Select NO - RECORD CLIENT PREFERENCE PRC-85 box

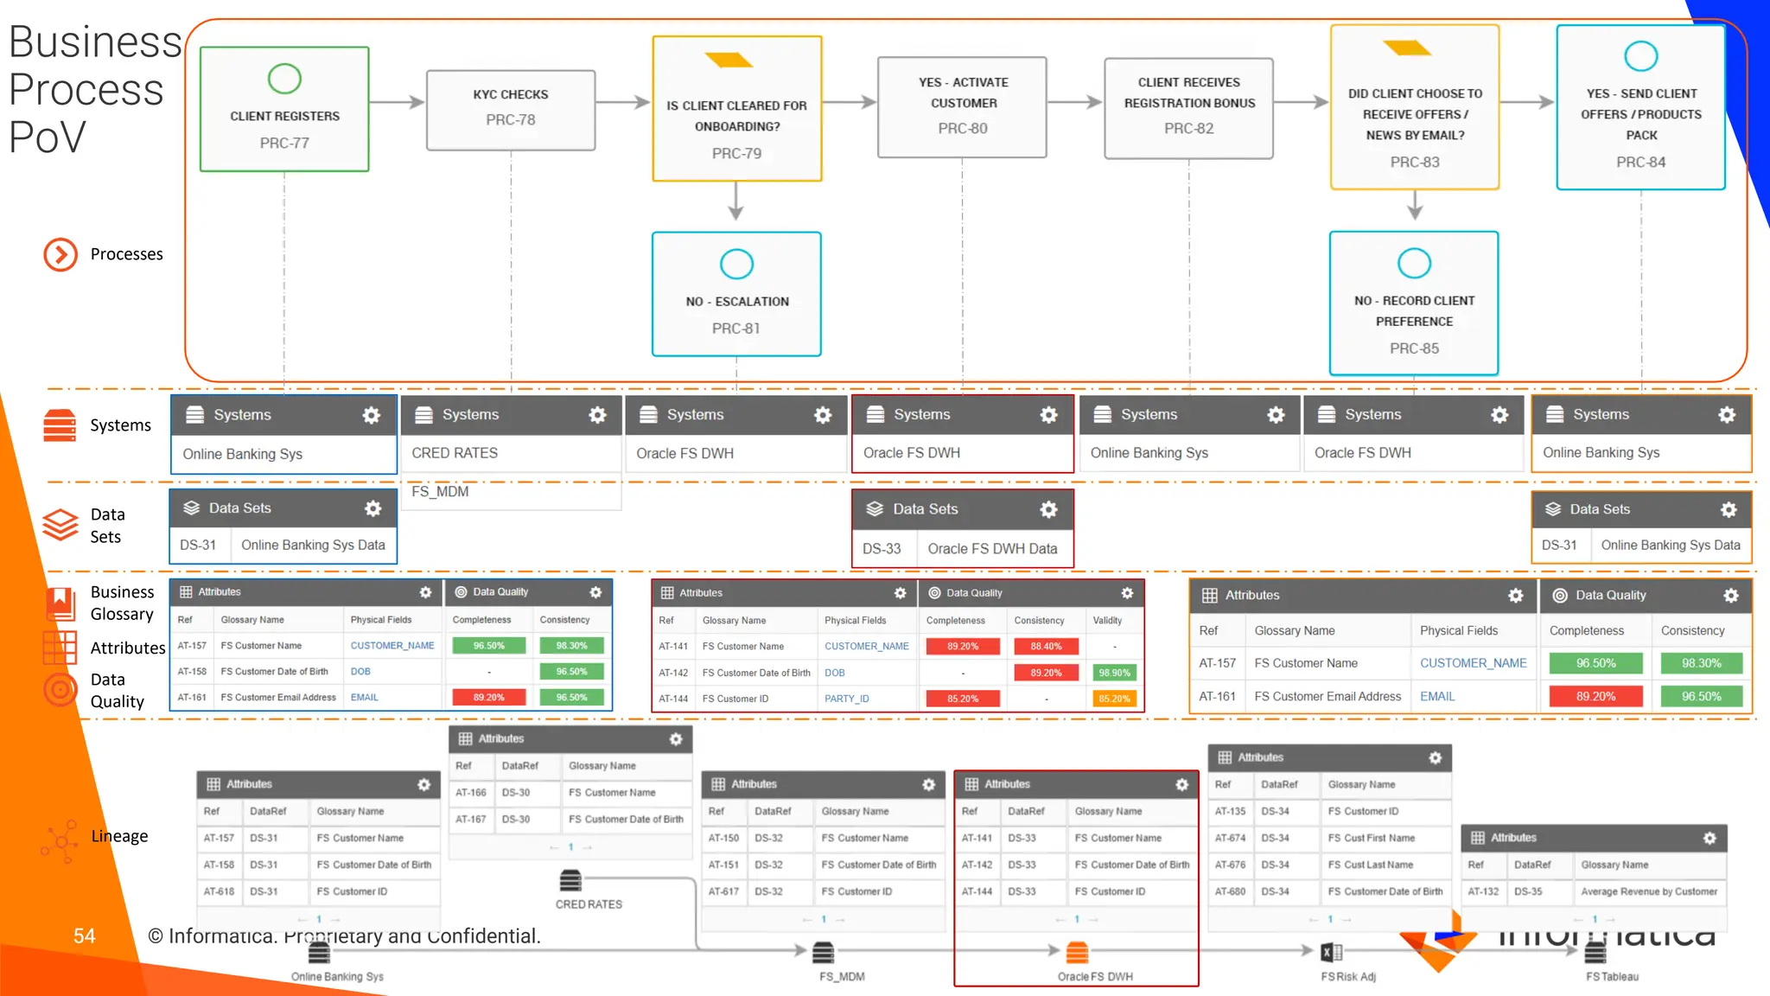click(1414, 303)
